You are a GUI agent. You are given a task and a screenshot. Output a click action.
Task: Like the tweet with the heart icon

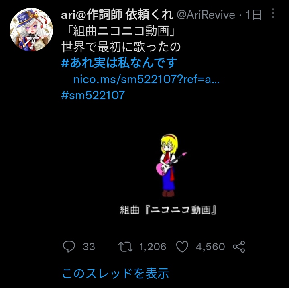tap(182, 247)
